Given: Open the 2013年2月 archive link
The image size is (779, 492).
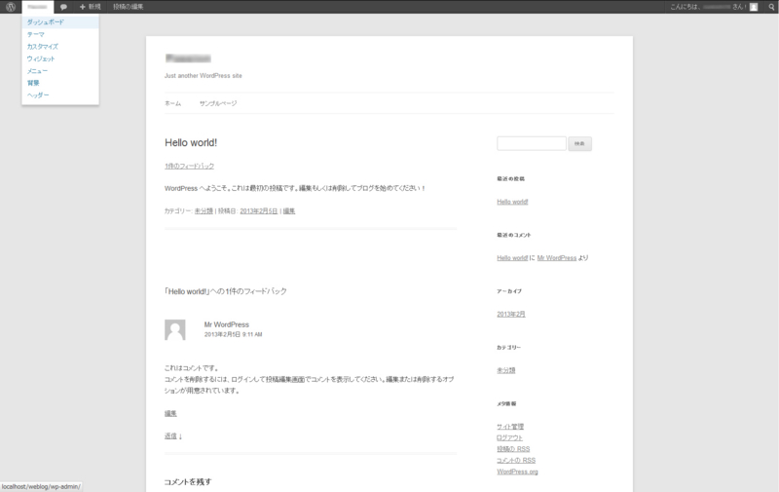Looking at the screenshot, I should coord(511,314).
